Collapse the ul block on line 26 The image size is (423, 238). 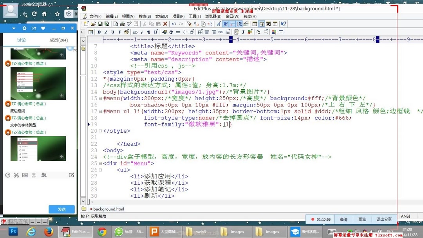point(100,170)
